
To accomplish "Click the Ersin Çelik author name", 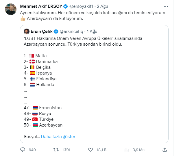I will click(41, 31).
